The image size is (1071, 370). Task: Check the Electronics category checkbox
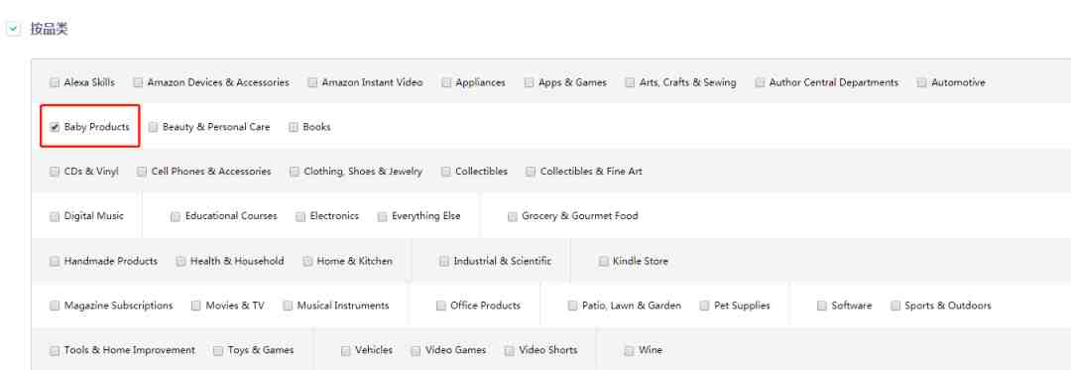click(x=300, y=216)
